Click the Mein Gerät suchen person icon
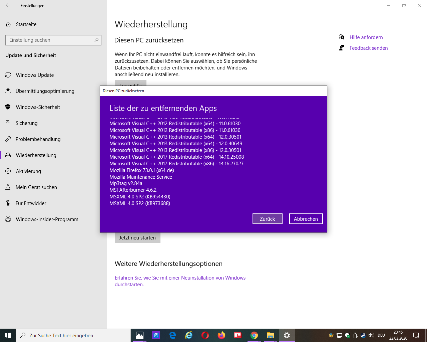 [x=8, y=187]
